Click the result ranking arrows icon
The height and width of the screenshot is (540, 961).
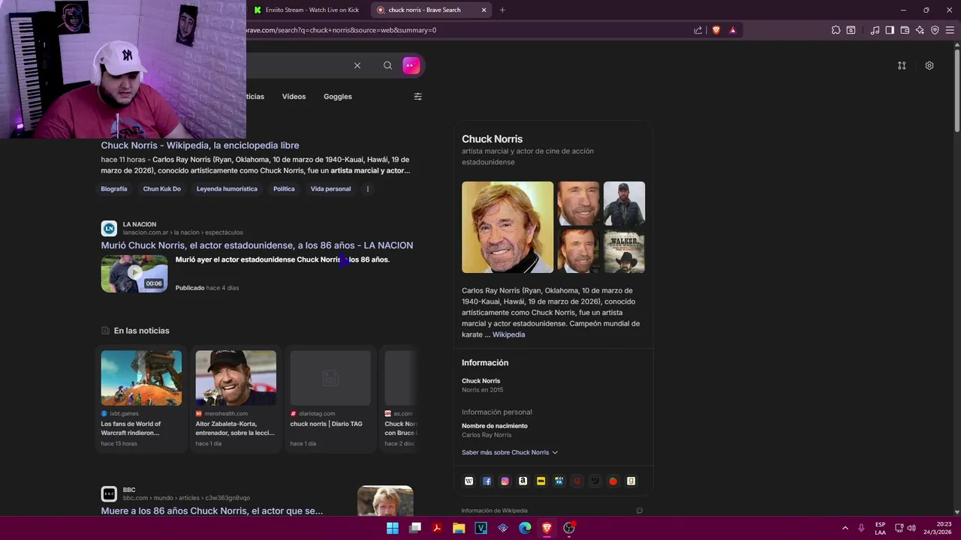(x=902, y=65)
